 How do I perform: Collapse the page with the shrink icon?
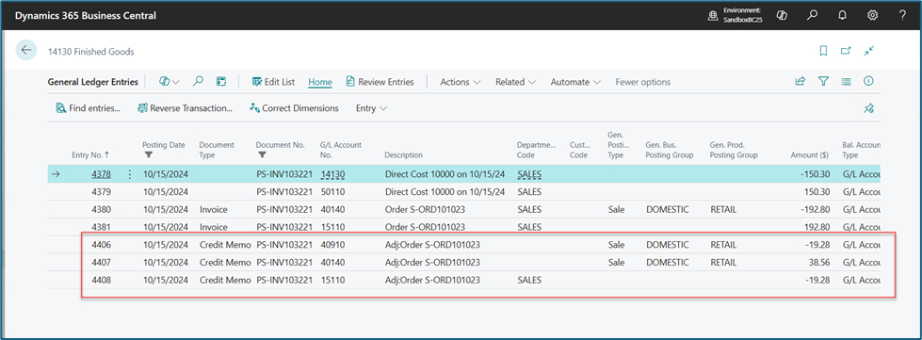click(x=869, y=51)
